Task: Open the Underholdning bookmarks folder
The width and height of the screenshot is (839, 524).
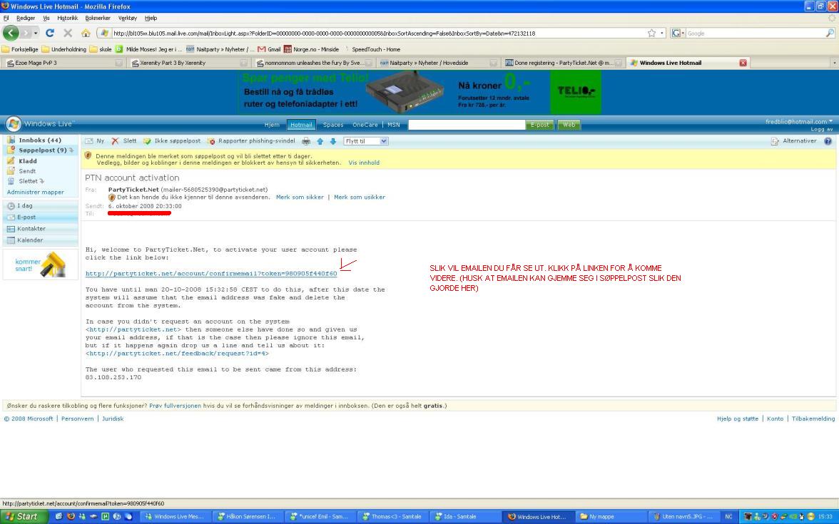Action: coord(63,49)
